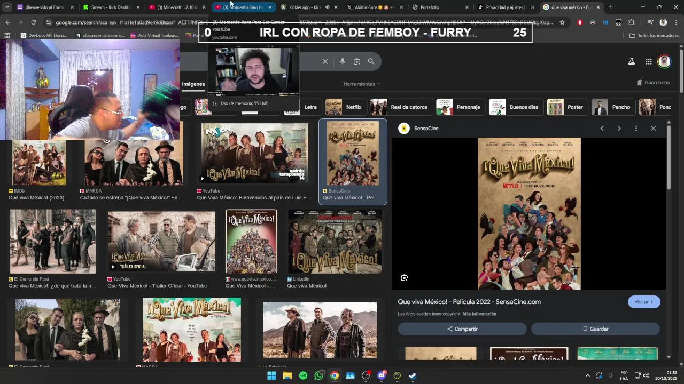Open the tab search dropdown arrow

tap(7, 7)
